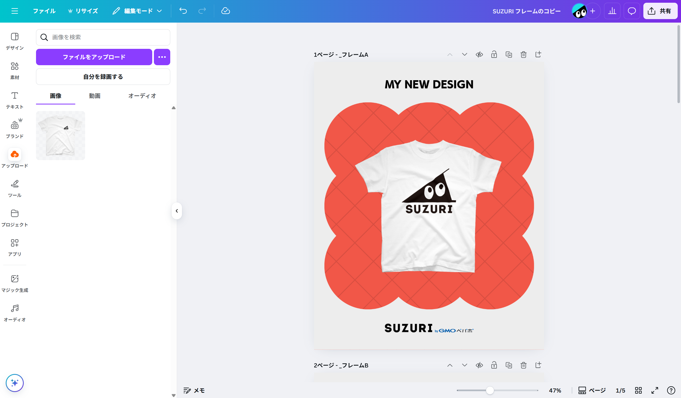
Task: Open the マジック生成 panel
Action: point(15,283)
